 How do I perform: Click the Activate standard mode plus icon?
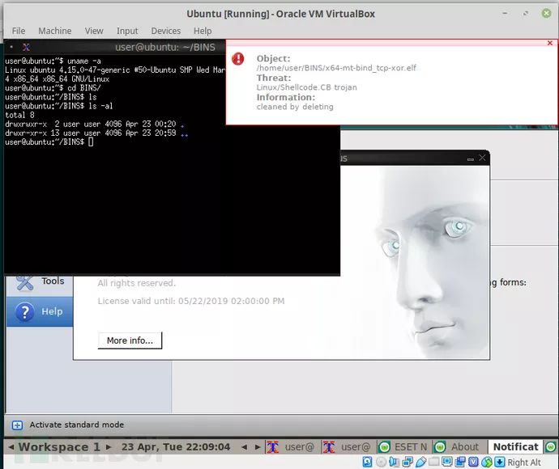click(17, 425)
